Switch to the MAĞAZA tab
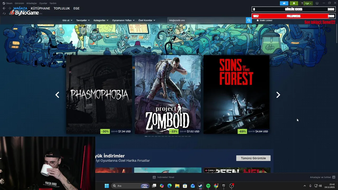Screen dimensions: 338x190 (x=20, y=8)
